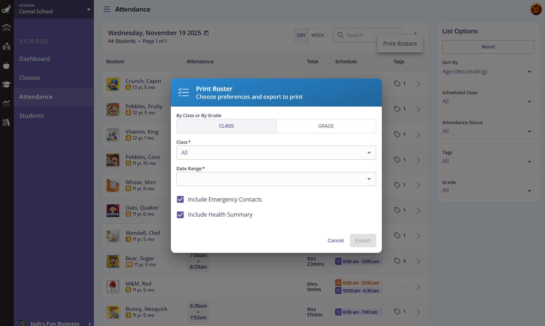The height and width of the screenshot is (326, 545).
Task: Select the graduation cap sidebar icon
Action: coord(6,84)
